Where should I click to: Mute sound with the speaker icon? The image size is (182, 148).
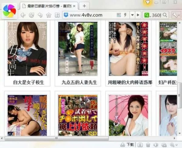coord(156,145)
